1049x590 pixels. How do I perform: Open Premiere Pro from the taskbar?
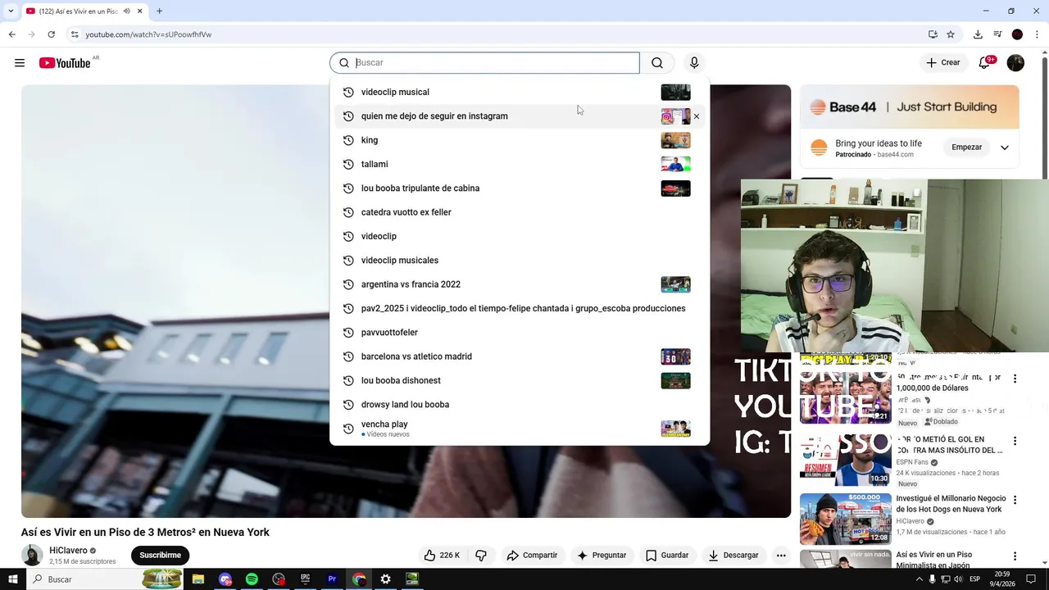click(x=332, y=579)
